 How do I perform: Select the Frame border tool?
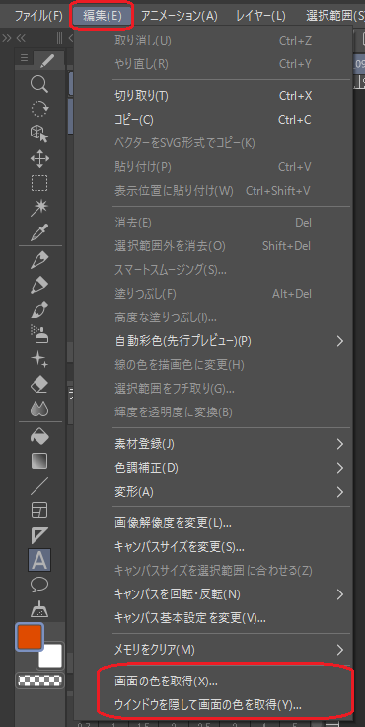point(39,510)
